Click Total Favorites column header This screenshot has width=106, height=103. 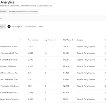tap(33, 40)
